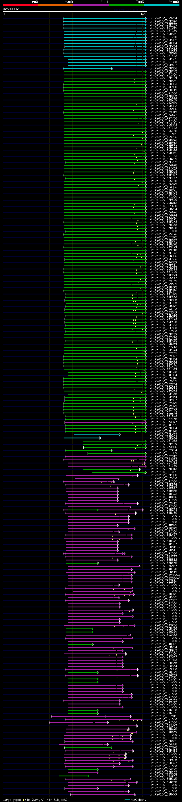Select hit UniRef100_Q29ES7
The width and height of the screenshot is (182, 802).
pos(163,488)
